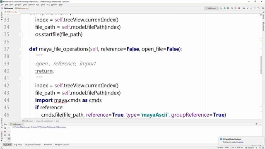Click FileBrowser.py breadcrumb in navigation bar
This screenshot has height=149, width=265.
[x=22, y=8]
